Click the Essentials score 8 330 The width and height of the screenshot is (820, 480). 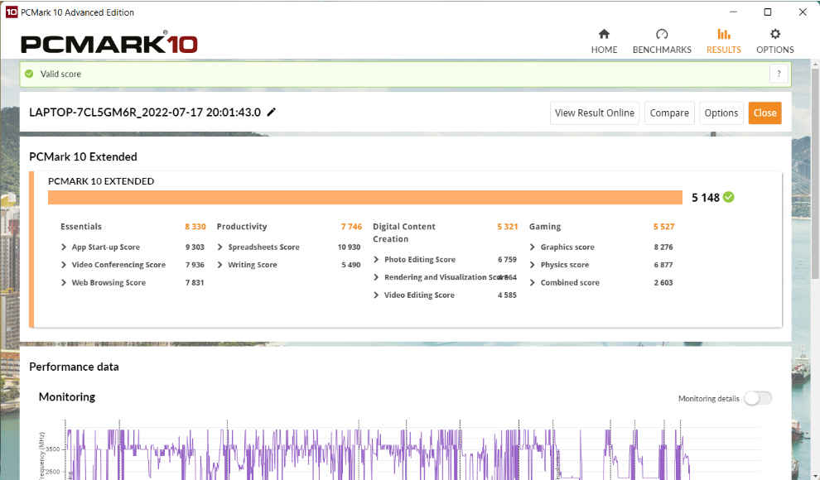click(x=195, y=227)
